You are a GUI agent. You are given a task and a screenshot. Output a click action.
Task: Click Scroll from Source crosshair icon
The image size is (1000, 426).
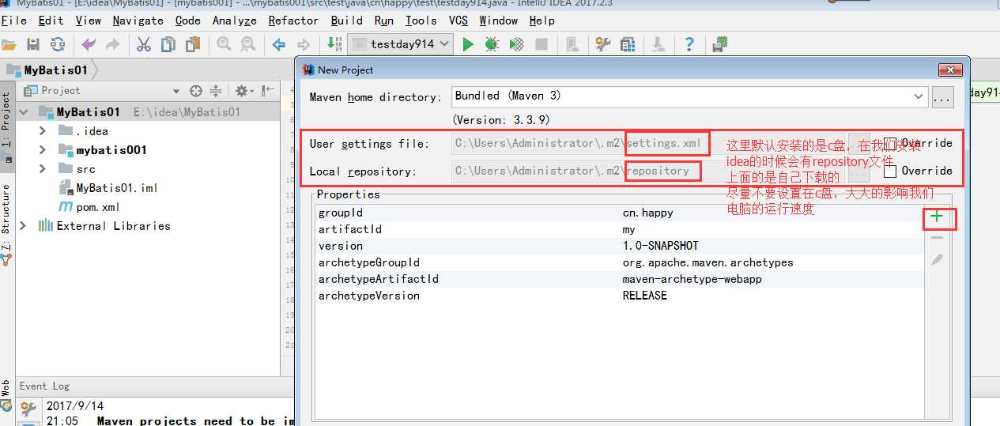pyautogui.click(x=196, y=91)
